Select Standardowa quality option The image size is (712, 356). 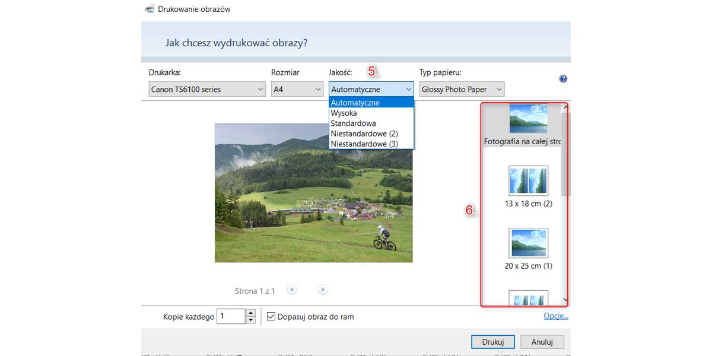353,123
